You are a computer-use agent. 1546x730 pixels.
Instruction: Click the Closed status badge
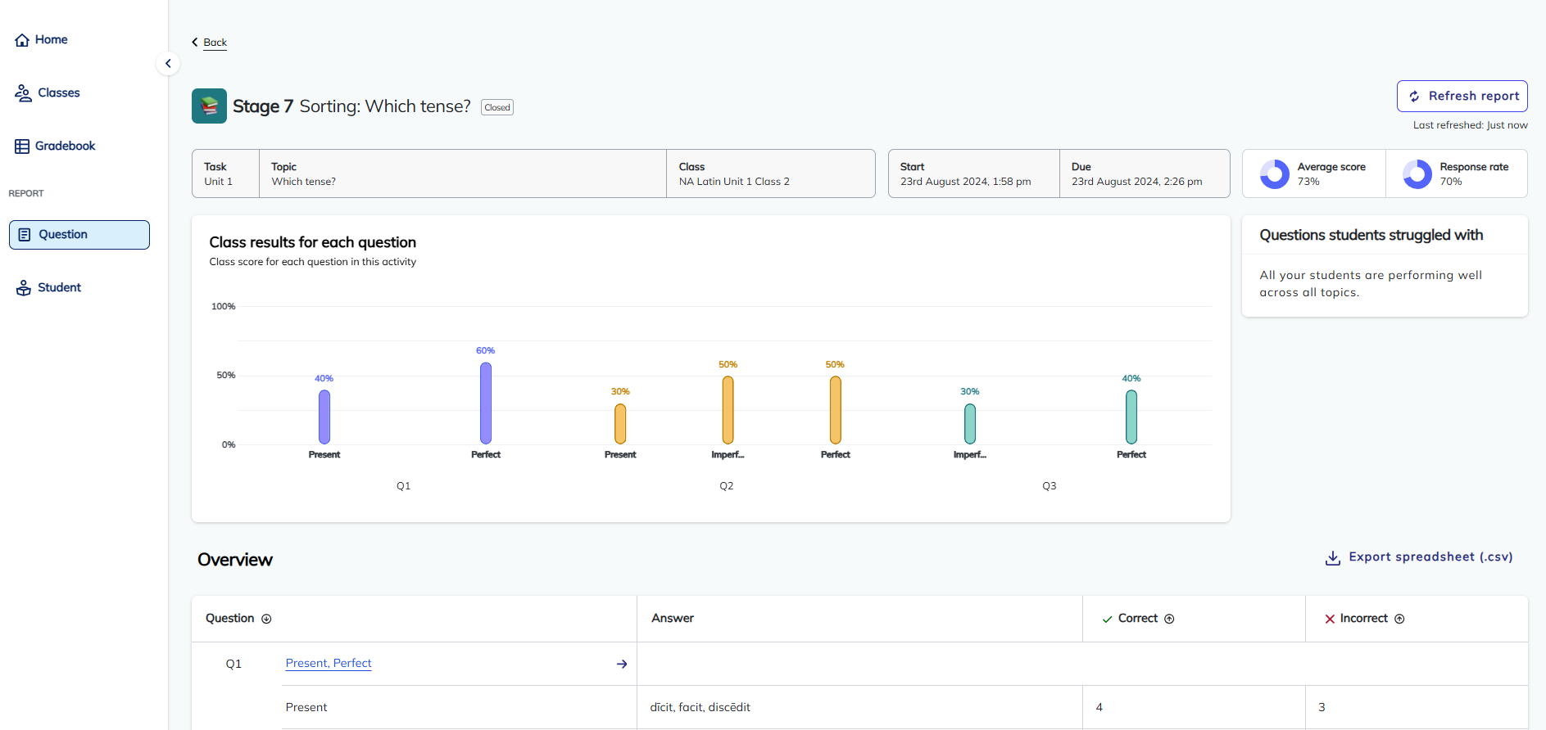coord(497,107)
